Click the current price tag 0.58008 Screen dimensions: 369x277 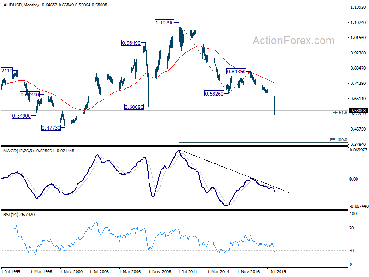tap(358, 111)
